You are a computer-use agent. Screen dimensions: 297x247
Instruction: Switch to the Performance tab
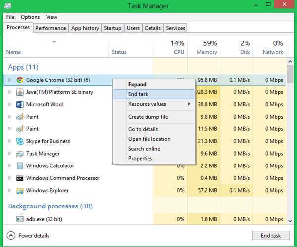(x=50, y=28)
